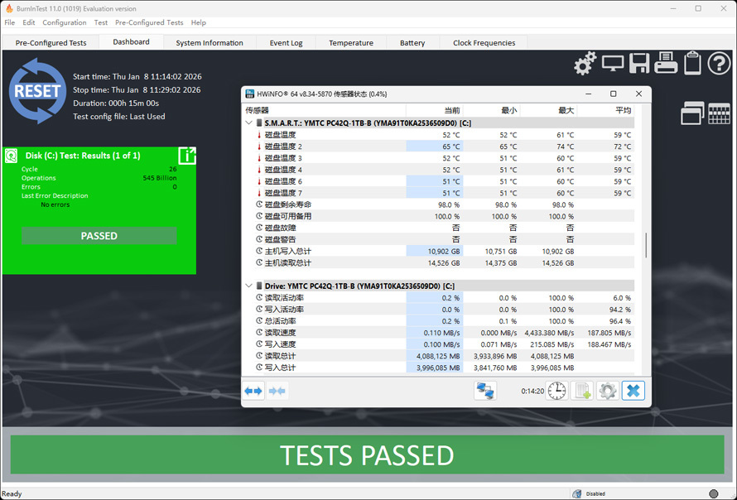
Task: Collapse the S.M.A.R.T. YMTC sensor group
Action: tap(249, 123)
